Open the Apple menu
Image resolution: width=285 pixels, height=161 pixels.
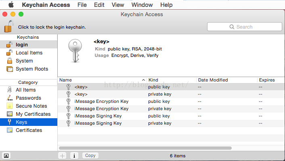(x=11, y=4)
